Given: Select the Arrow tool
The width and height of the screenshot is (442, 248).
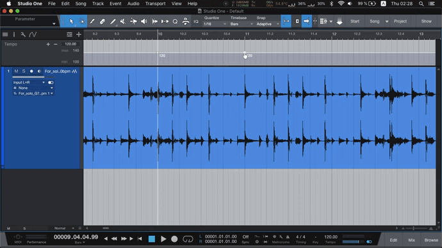Looking at the screenshot, I should (71, 21).
